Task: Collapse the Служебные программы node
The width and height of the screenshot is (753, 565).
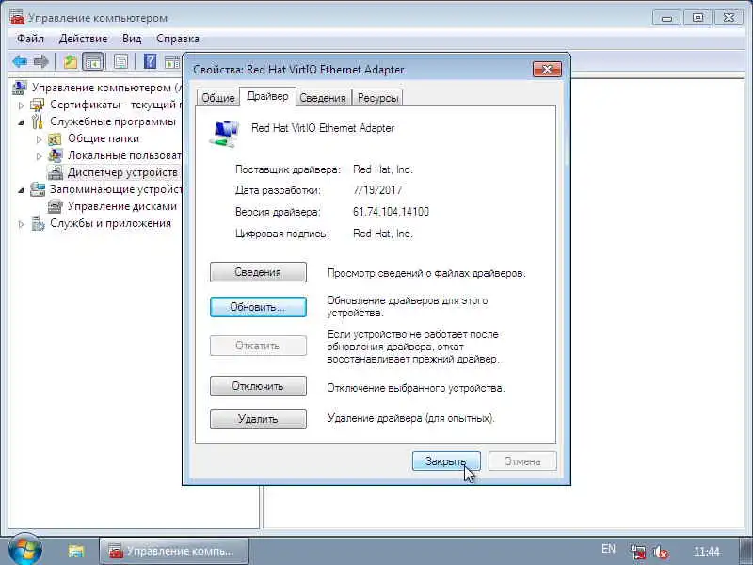Action: [x=21, y=122]
